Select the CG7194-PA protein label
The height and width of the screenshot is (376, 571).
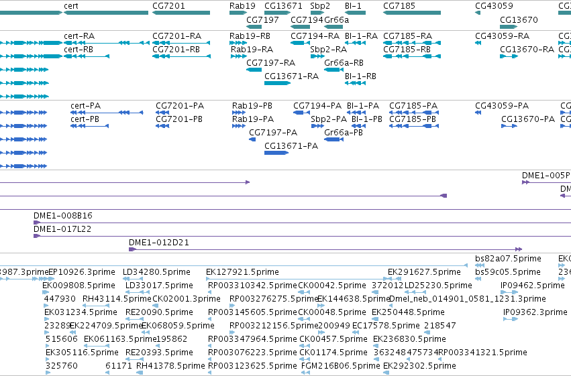[317, 106]
